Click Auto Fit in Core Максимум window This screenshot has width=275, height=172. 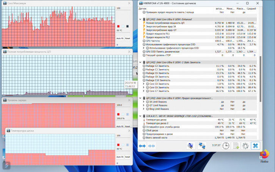click(x=120, y=38)
